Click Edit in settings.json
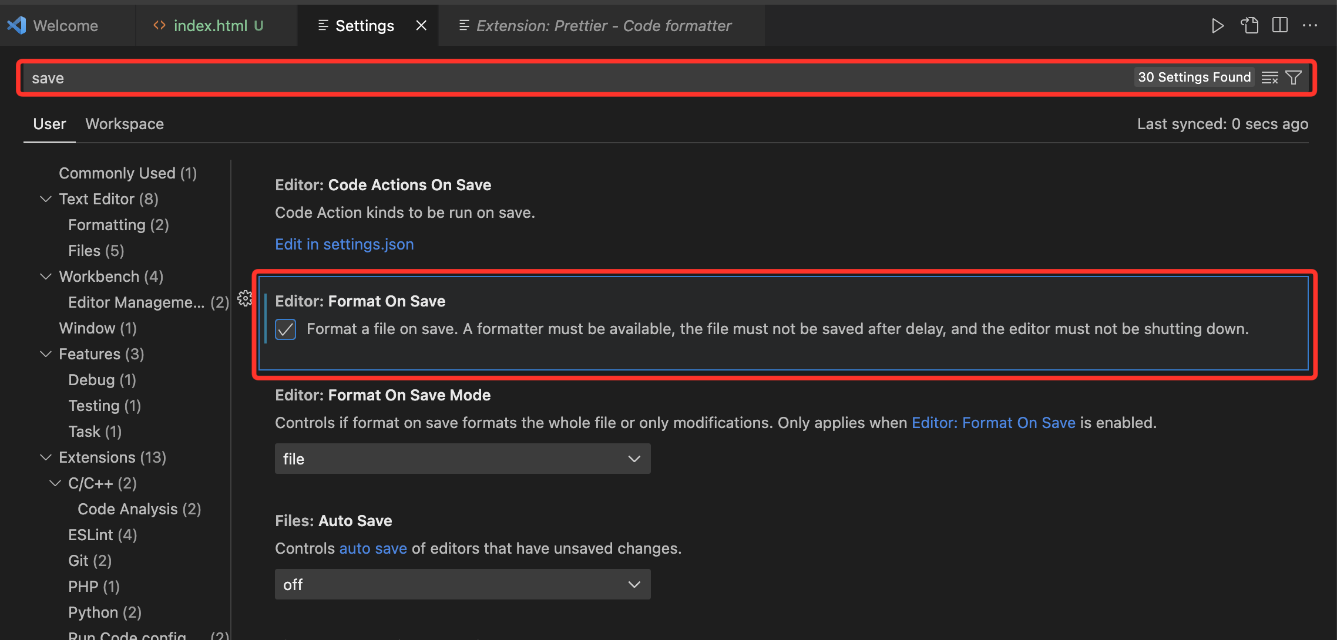 click(x=344, y=244)
